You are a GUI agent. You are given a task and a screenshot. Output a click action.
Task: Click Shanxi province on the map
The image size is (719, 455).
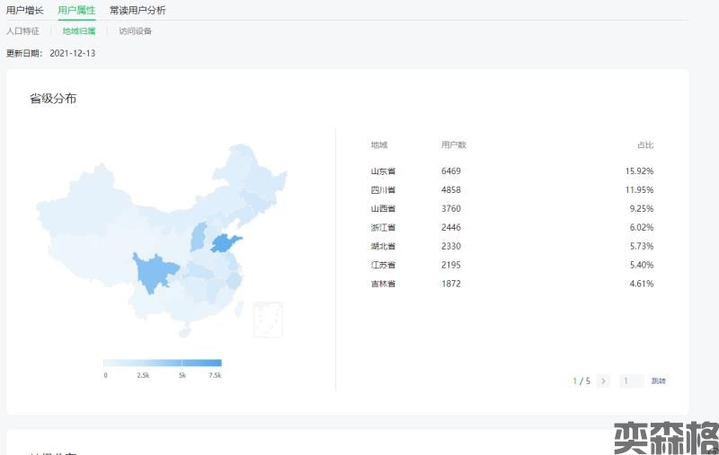click(x=199, y=237)
